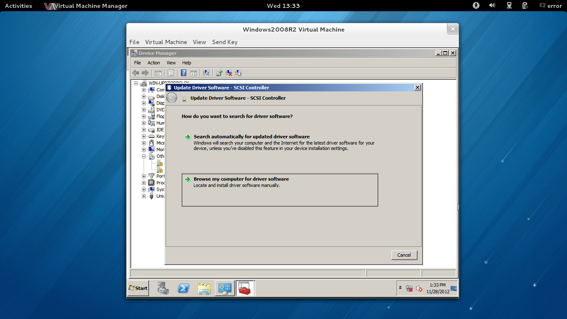Open View menu beside Send Key
This screenshot has height=319, width=567.
coord(199,42)
